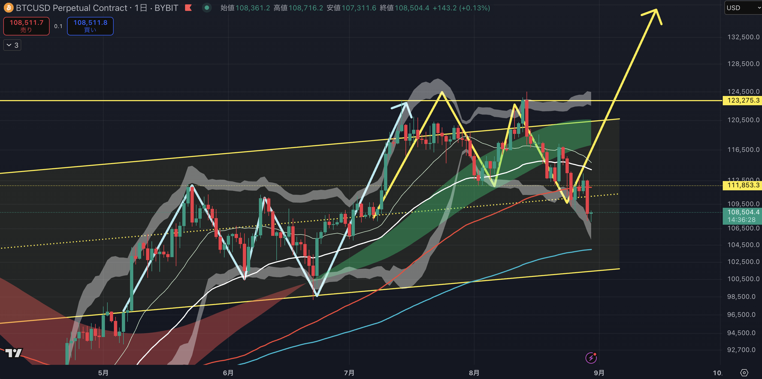Click the yellow price label 123,275.3
The height and width of the screenshot is (379, 762).
tap(742, 100)
